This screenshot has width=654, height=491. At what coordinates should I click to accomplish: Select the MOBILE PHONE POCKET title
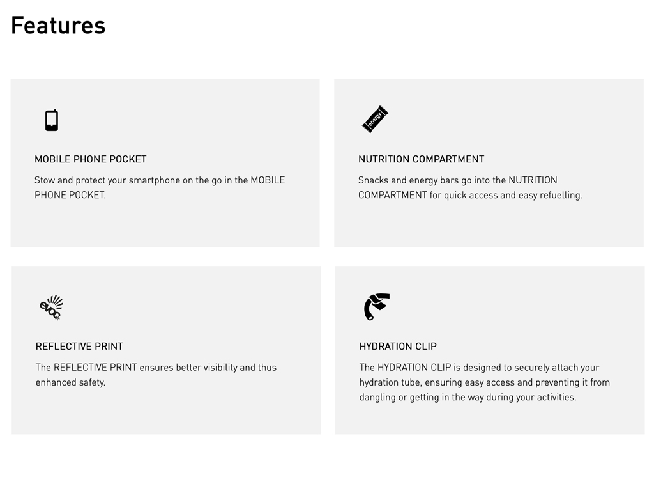[91, 159]
